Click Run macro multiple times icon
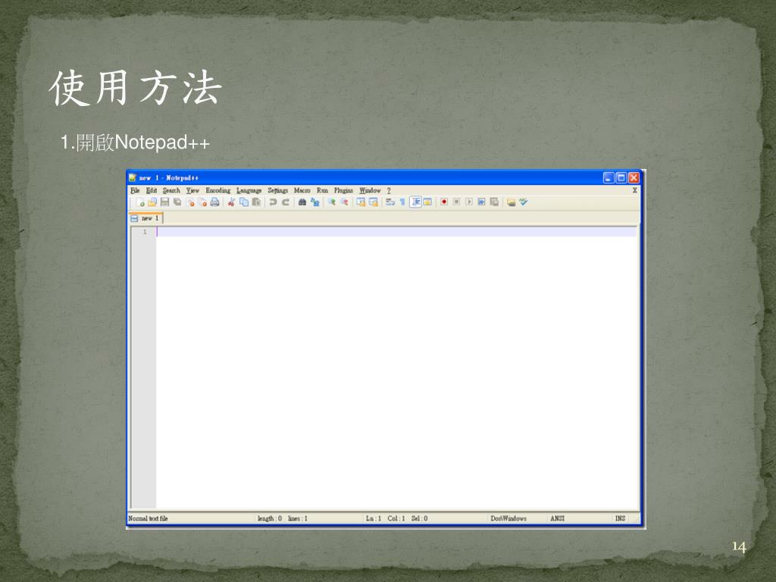The image size is (776, 582). (x=481, y=202)
